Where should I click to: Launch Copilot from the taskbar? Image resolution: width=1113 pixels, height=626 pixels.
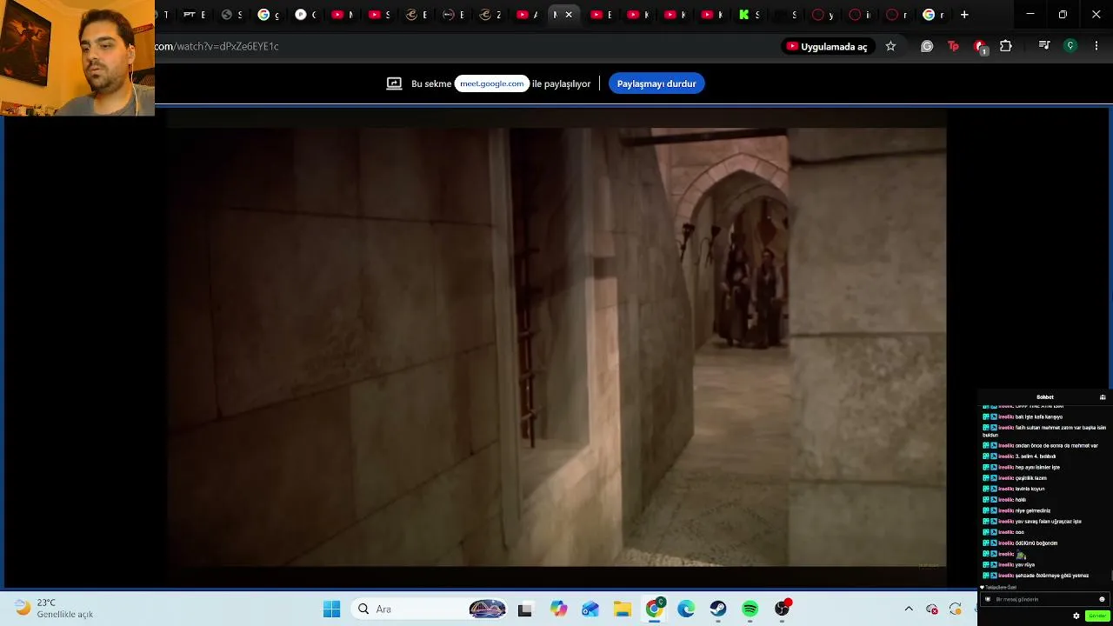[x=558, y=609]
